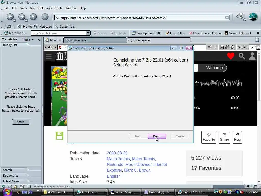This screenshot has height=196, width=261.
Task: Click the Netscape Forward arrow button
Action: click(x=22, y=17)
